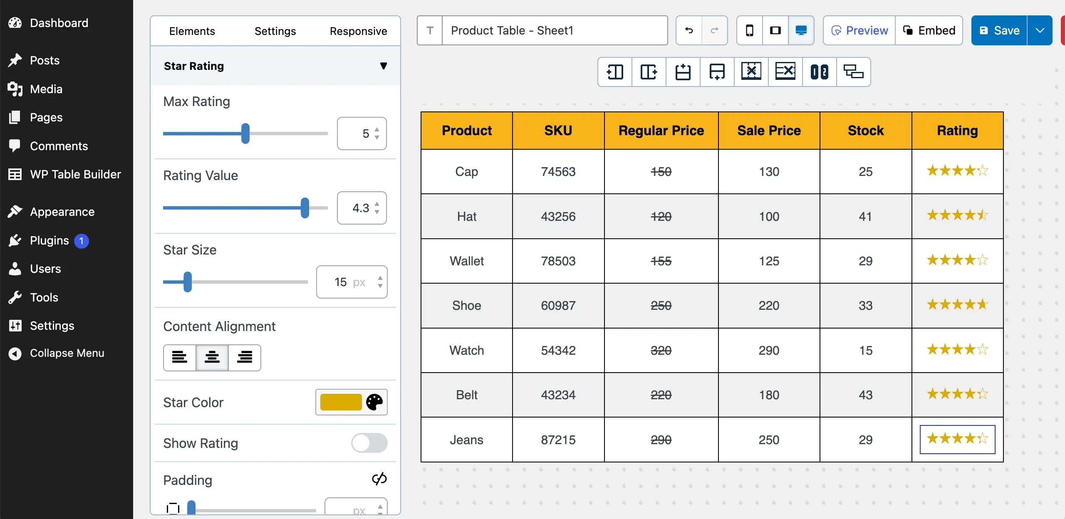Image resolution: width=1065 pixels, height=519 pixels.
Task: Undo the last table change
Action: point(688,30)
